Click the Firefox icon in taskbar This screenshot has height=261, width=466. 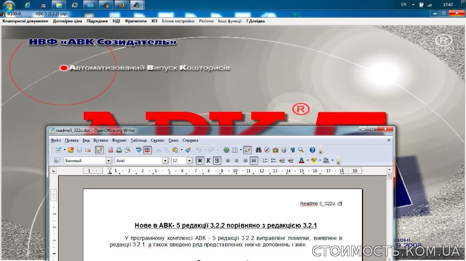tap(122, 5)
